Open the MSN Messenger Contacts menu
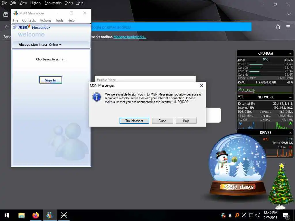 (29, 20)
